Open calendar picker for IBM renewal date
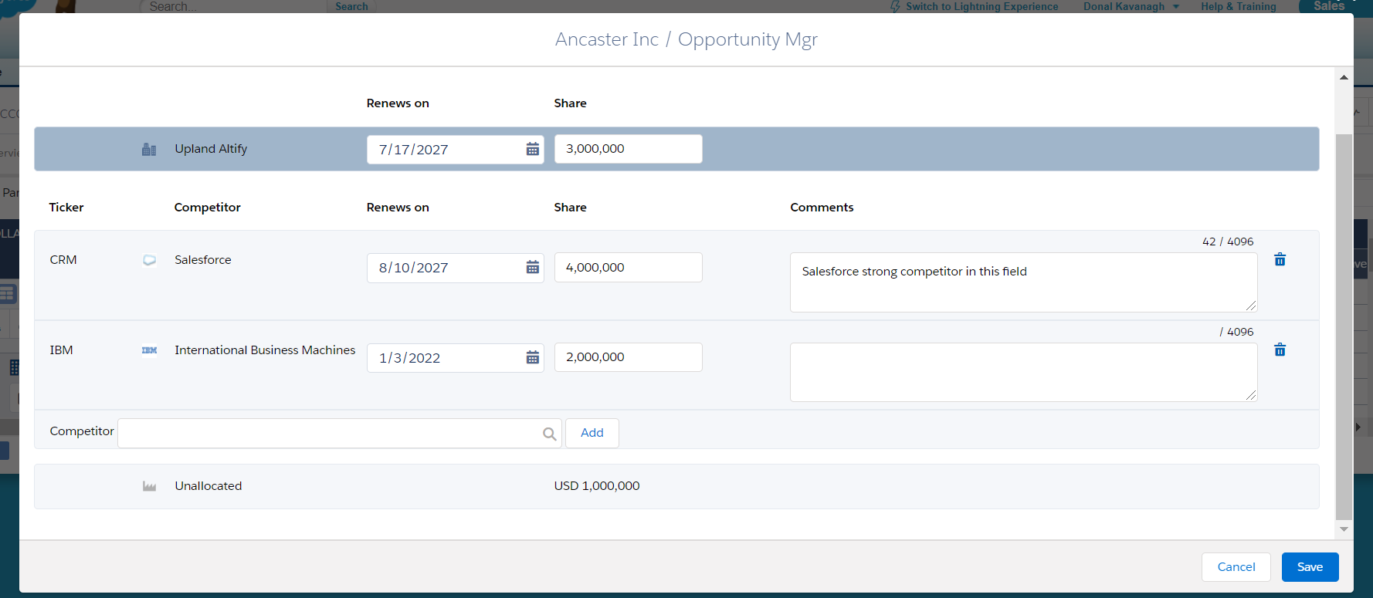 coord(533,357)
